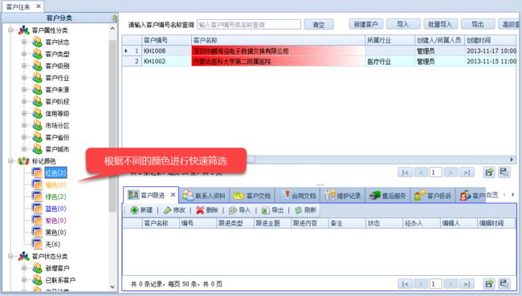522x296 pixels.
Task: Switch to the 联系人资料 tab
Action: 204,196
